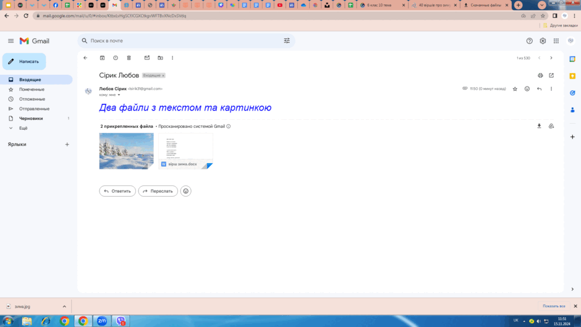Remove the Входящие label from email
The height and width of the screenshot is (327, 581).
coord(163,75)
